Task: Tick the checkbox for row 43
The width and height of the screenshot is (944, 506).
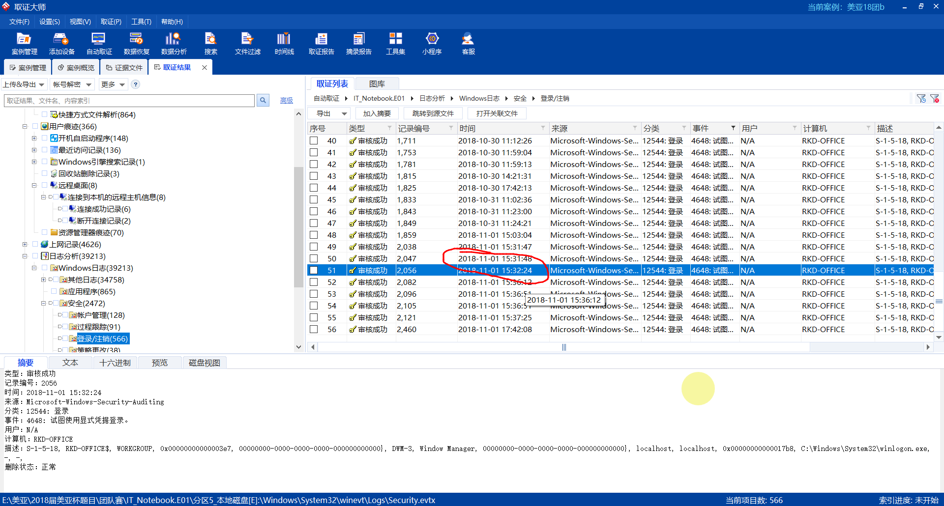Action: [x=314, y=176]
